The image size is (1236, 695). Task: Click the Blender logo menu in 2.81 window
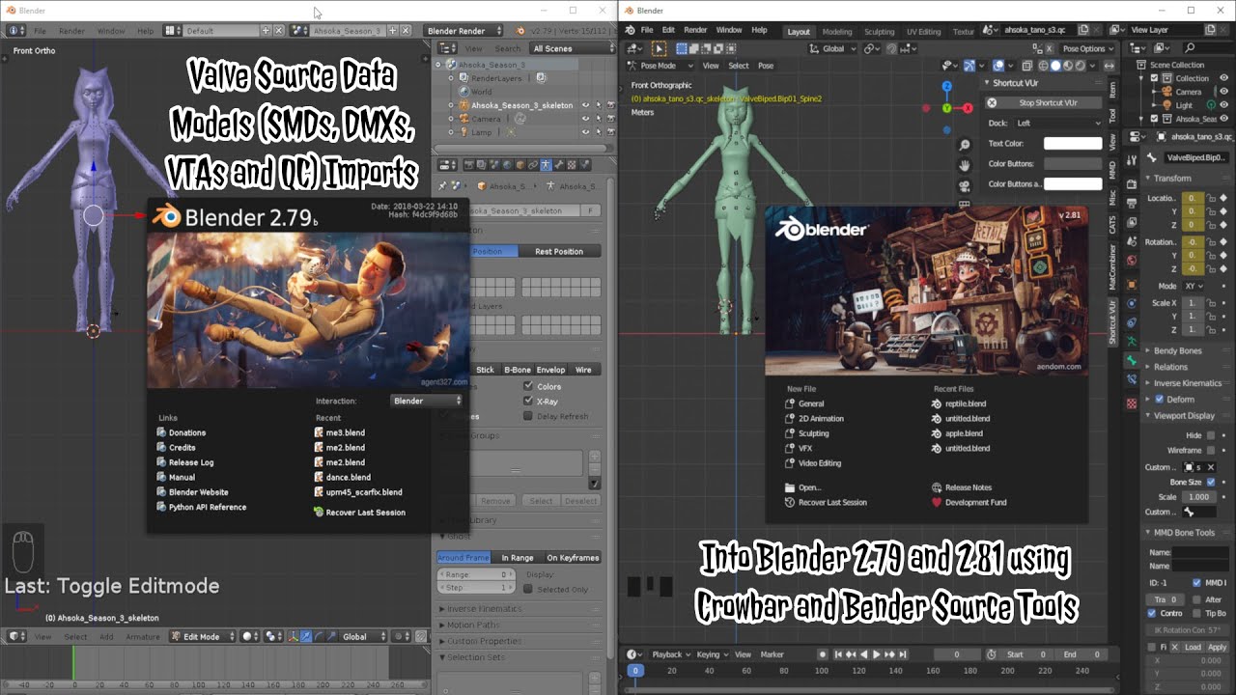631,30
